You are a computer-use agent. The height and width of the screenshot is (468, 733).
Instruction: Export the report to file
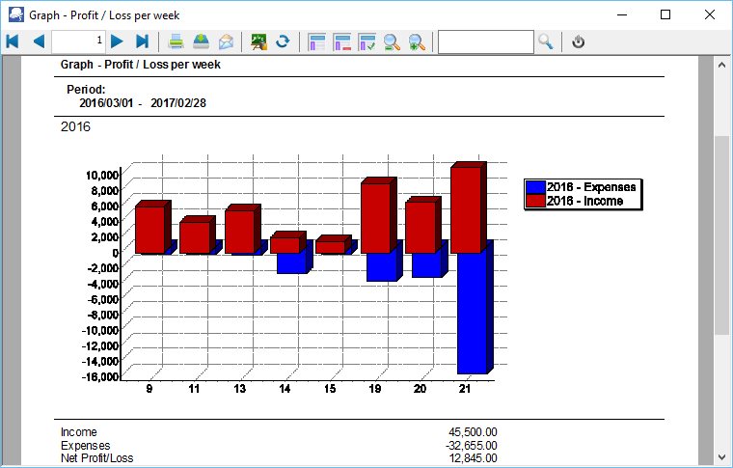tap(201, 41)
